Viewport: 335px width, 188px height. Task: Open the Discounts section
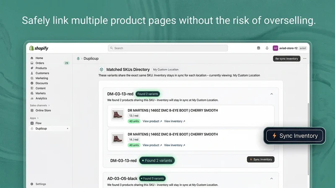click(x=41, y=83)
